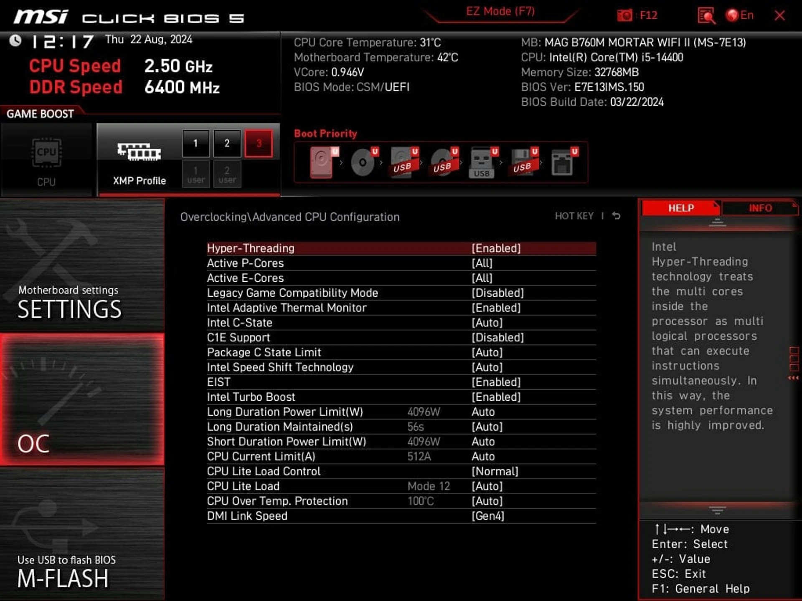
Task: Select the hard disk boot priority icon
Action: [x=324, y=162]
